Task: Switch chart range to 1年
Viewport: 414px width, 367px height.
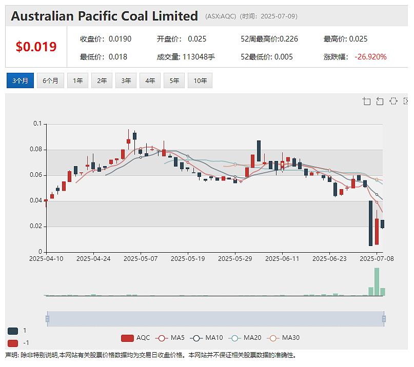Action: click(x=77, y=80)
